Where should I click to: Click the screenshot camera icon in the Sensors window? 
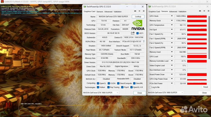click(200, 11)
